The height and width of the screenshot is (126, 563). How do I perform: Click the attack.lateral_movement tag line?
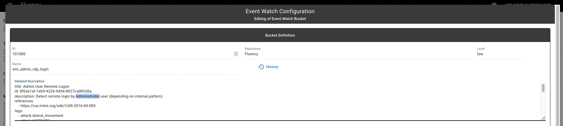pyautogui.click(x=41, y=115)
